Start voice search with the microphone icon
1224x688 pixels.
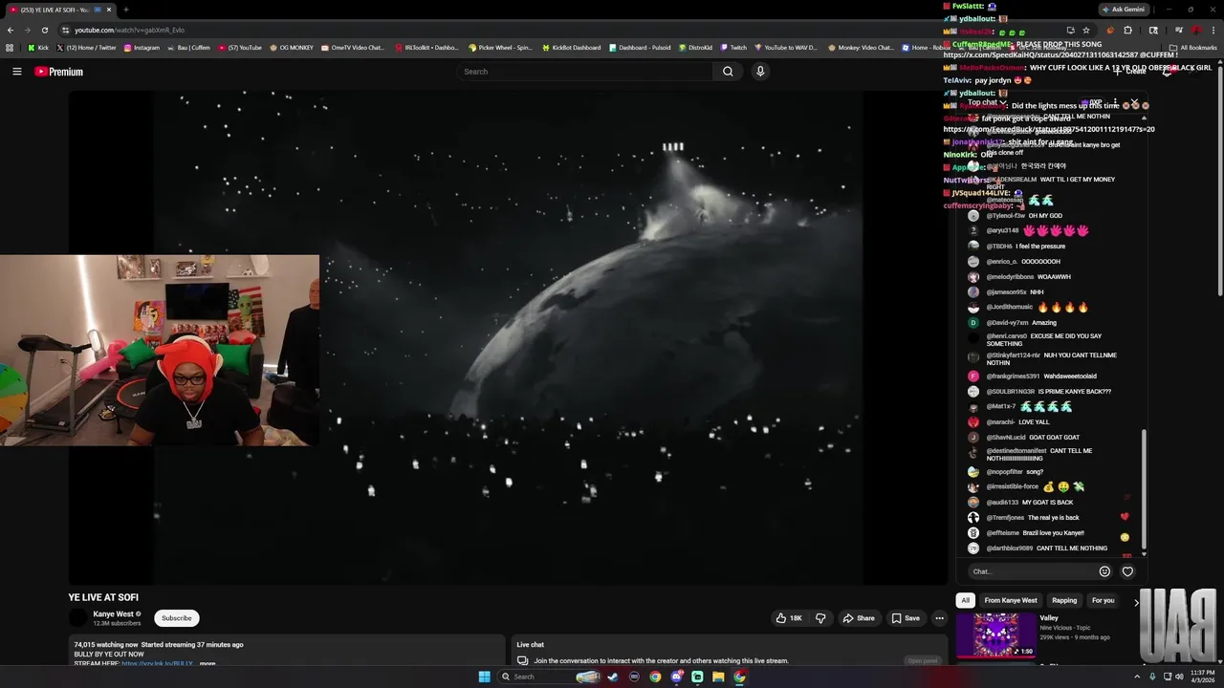(x=760, y=72)
